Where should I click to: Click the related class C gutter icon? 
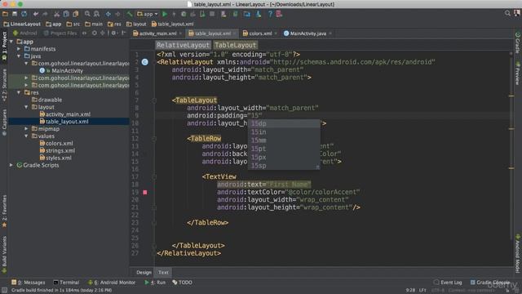pos(145,62)
